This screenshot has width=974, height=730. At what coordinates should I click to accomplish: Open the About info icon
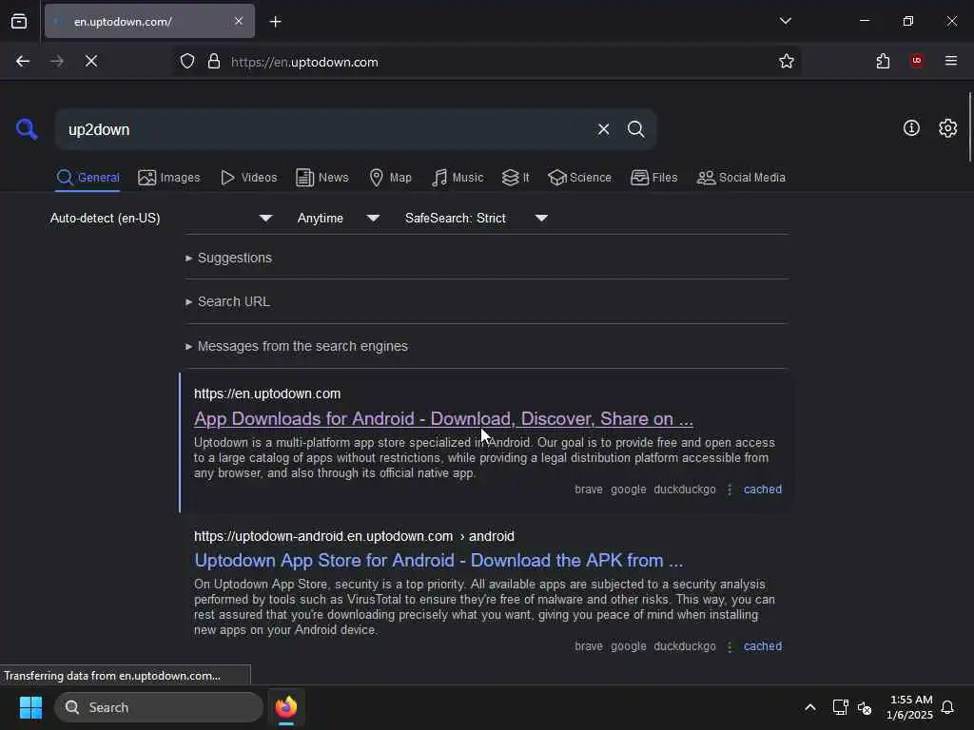click(911, 128)
